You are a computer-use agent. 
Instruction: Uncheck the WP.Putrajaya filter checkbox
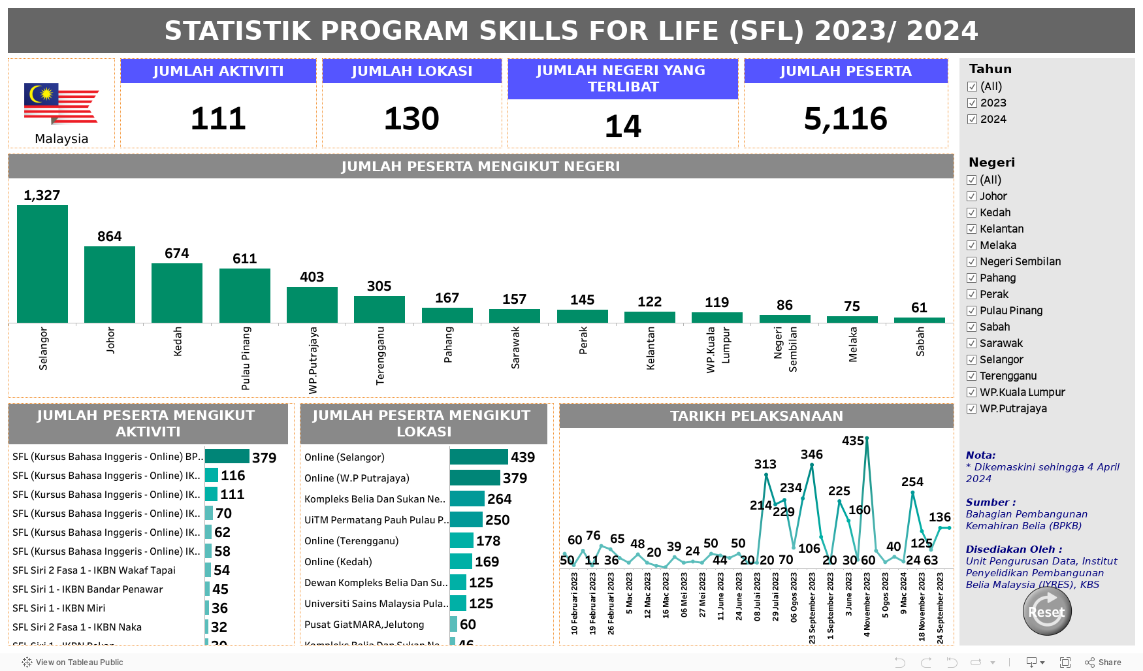pos(972,408)
